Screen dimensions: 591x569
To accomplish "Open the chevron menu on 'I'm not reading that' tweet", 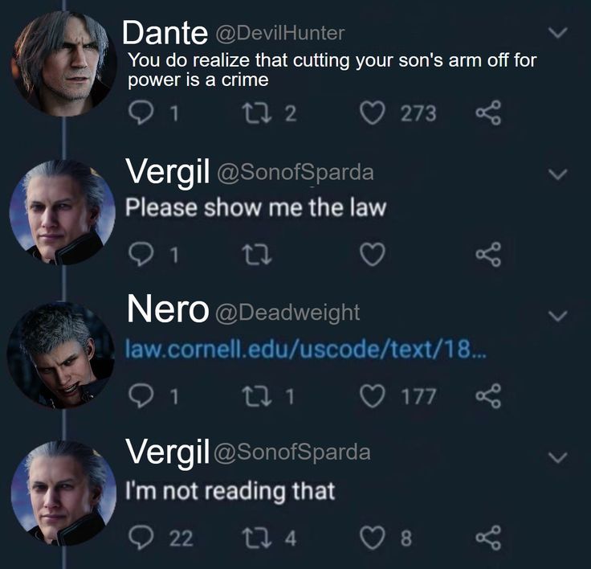I will click(x=558, y=457).
